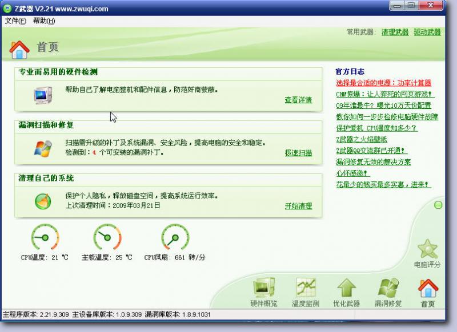This screenshot has height=332, width=457.
Task: Click the Windows logo icon in vulnerability scan panel
Action: [43, 148]
